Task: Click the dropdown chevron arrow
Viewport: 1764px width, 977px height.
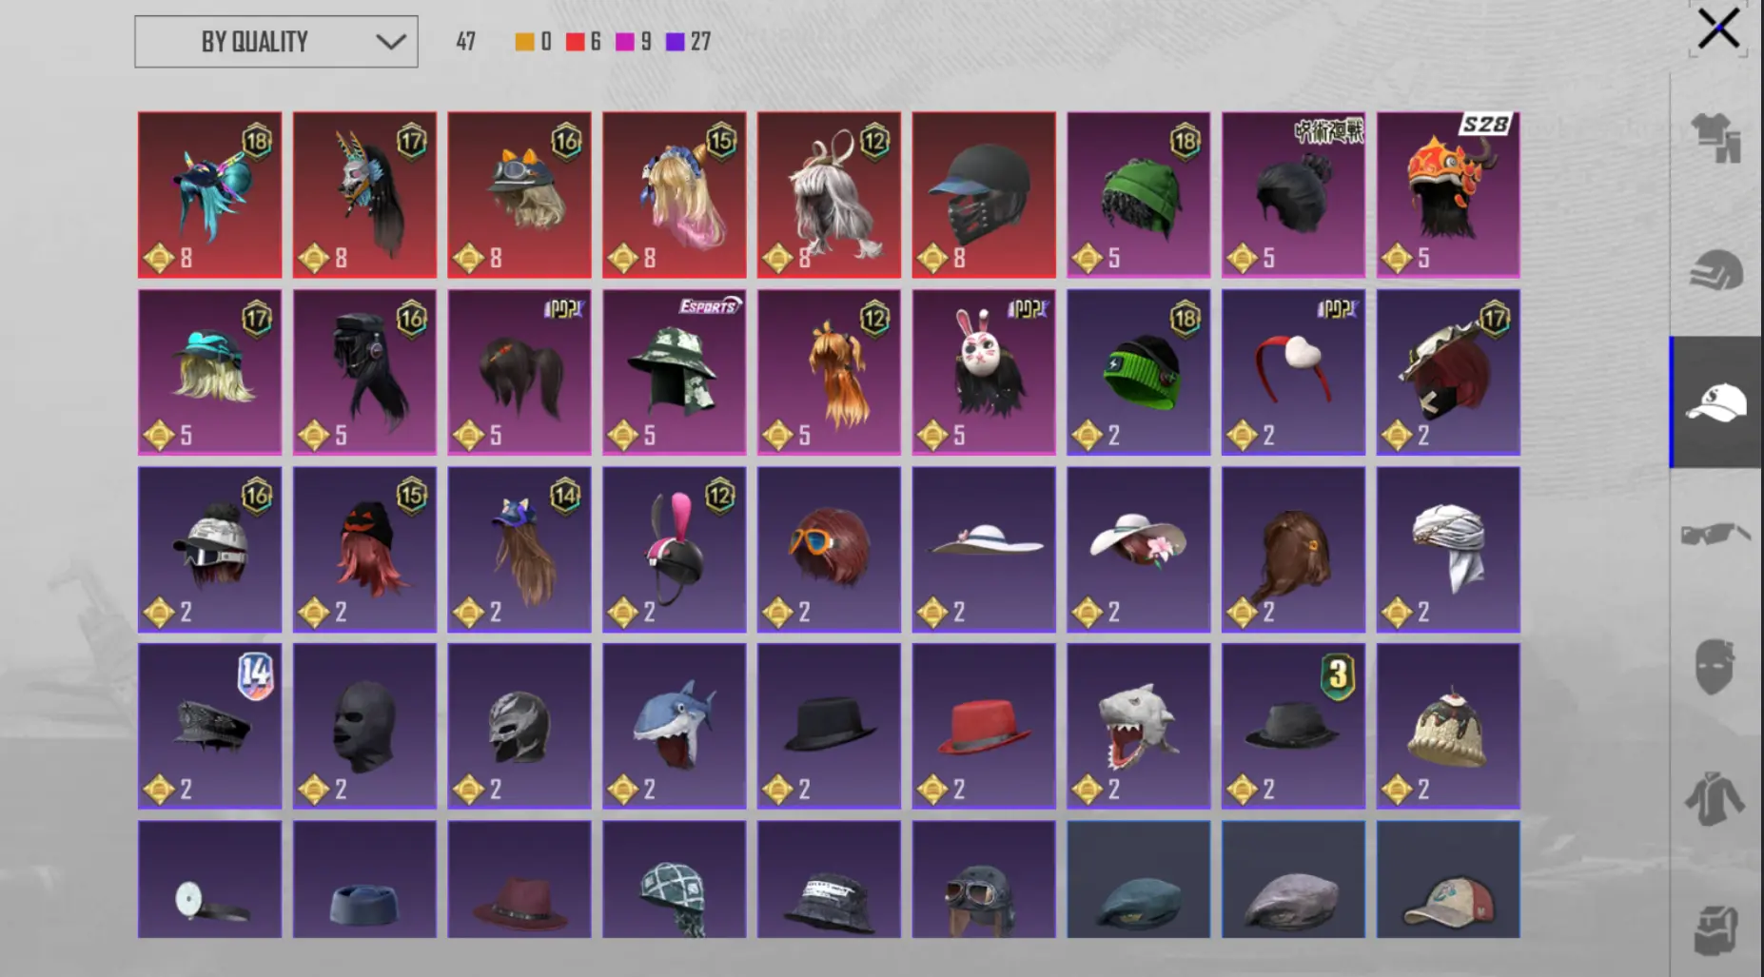Action: pos(390,42)
